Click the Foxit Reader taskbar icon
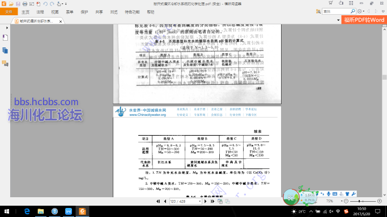 click(x=82, y=211)
